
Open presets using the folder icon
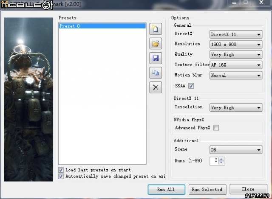156,43
